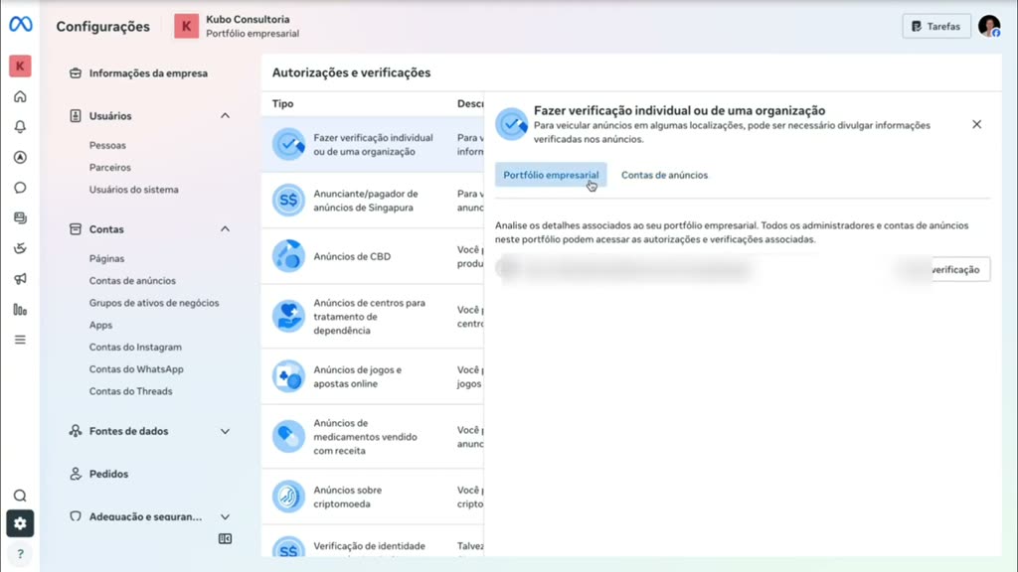1018x572 pixels.
Task: Open Páginas under Contas
Action: point(106,258)
